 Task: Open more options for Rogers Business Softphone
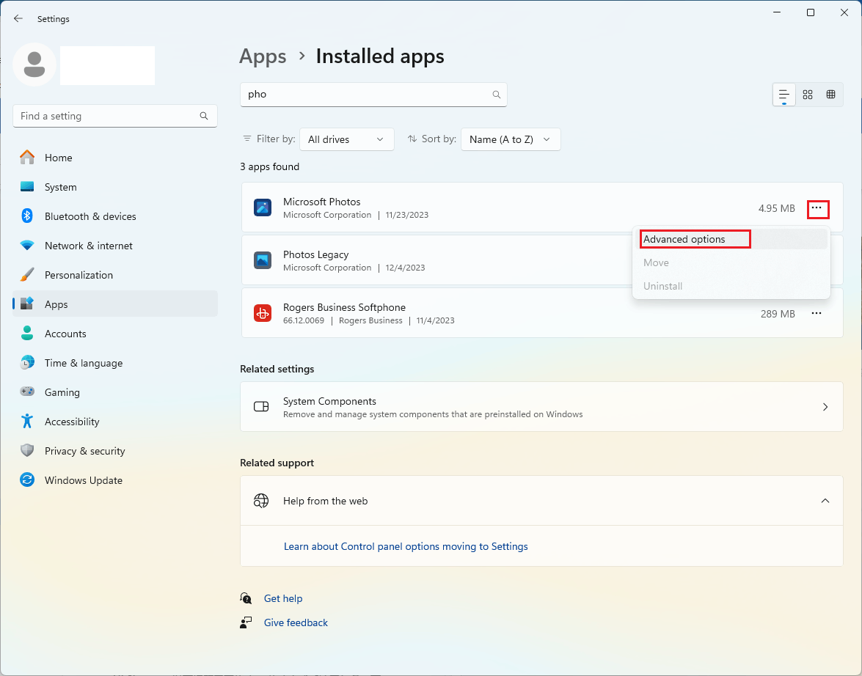pos(816,313)
